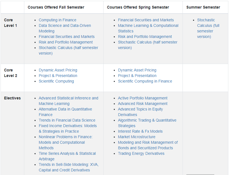Open Algorithmic Trading & Quantitative Strategies link

147,120
